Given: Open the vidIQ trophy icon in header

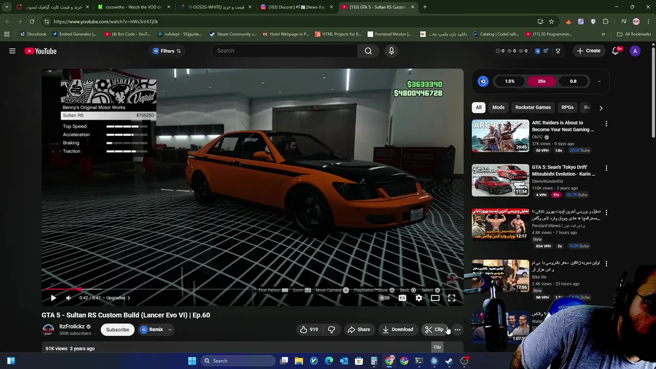Looking at the screenshot, I should (558, 51).
